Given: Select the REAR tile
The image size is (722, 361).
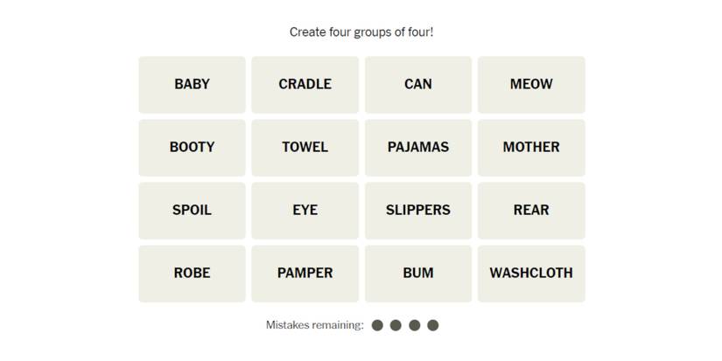Looking at the screenshot, I should pyautogui.click(x=531, y=211).
